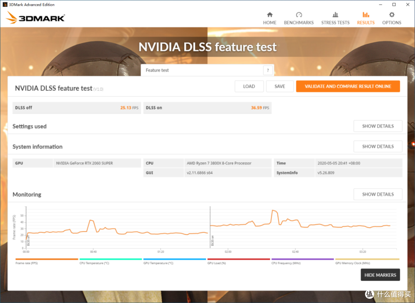Toggle CPU Frequency (MHz) legend color bar

(x=302, y=259)
